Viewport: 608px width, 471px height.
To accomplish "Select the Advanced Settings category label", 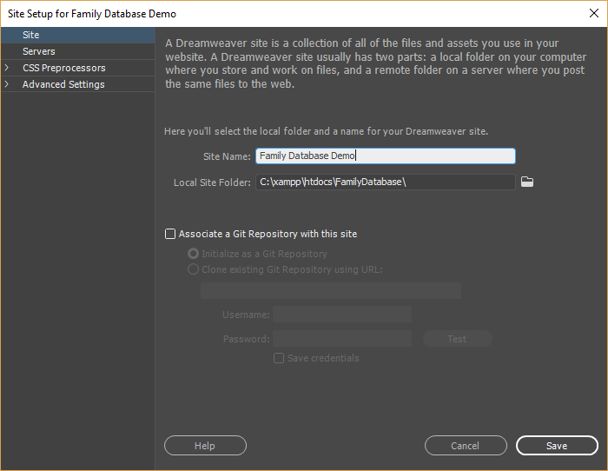I will (63, 84).
